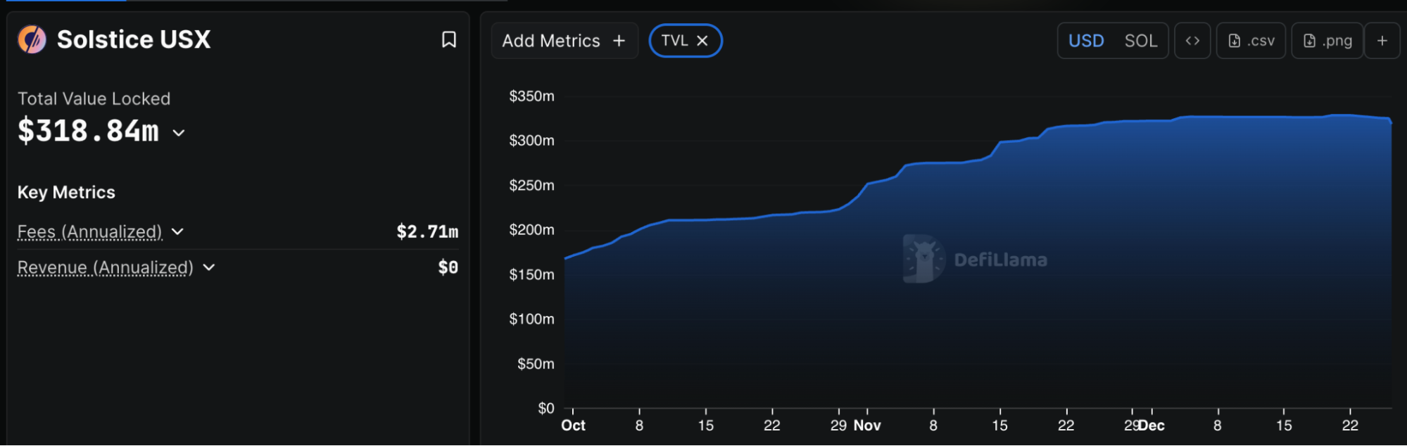
Task: Switch chart denomination to USD
Action: (1085, 41)
